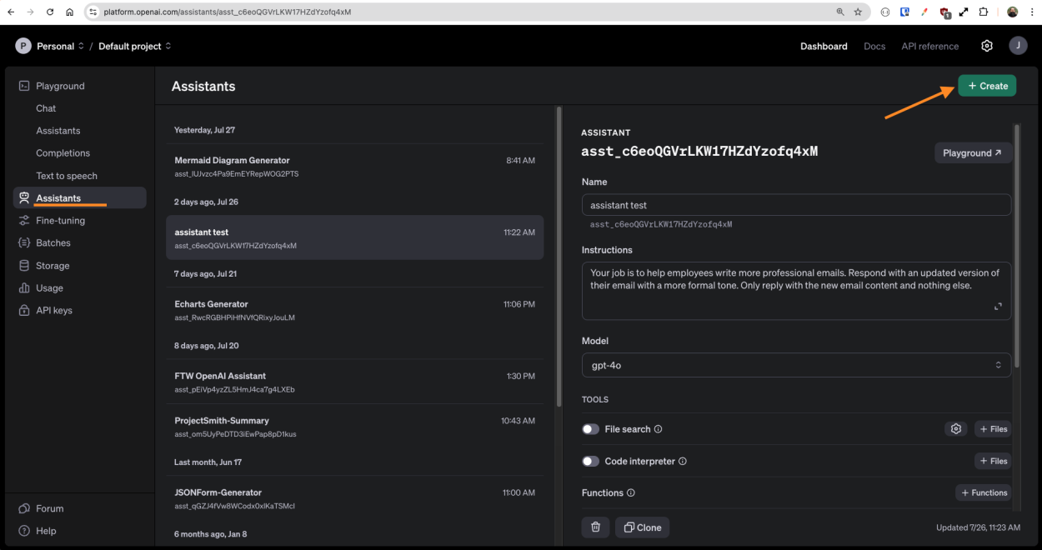1042x550 pixels.
Task: Open the Model selector showing gpt-4o
Action: coord(795,364)
